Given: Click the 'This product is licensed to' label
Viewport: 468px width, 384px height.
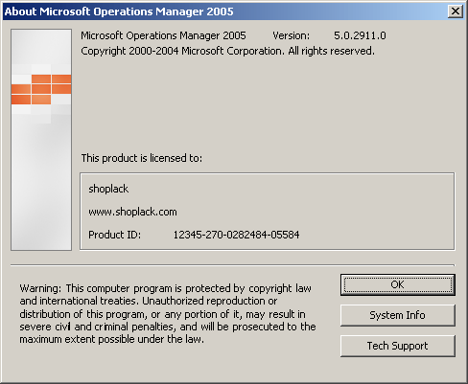Looking at the screenshot, I should click(142, 158).
